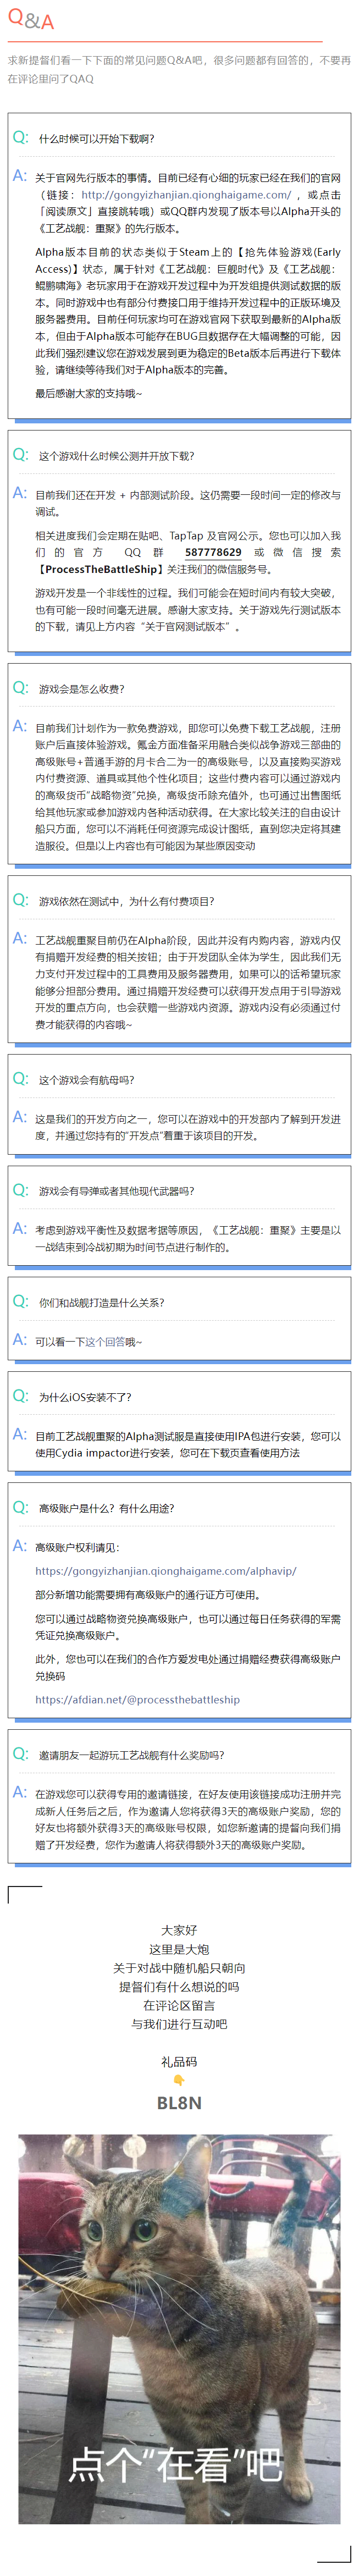Click the Q icon for '什么时候可以开始下载呢?'

pyautogui.click(x=21, y=138)
